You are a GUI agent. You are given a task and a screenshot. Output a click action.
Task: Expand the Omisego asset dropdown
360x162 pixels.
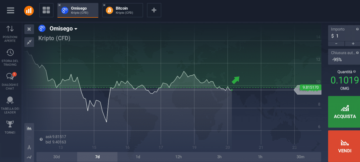(x=63, y=29)
